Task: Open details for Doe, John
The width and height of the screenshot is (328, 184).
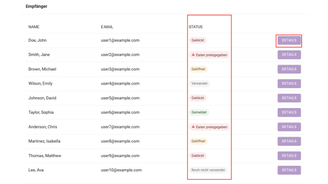Action: [x=289, y=40]
